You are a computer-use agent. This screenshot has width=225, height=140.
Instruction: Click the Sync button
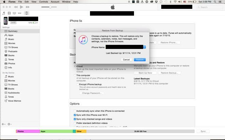pyautogui.click(x=203, y=131)
